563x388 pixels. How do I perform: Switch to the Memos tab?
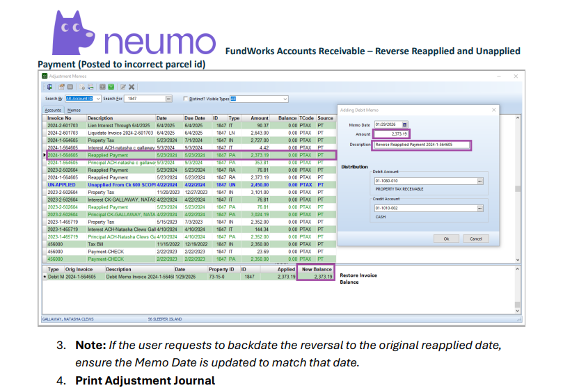(74, 110)
